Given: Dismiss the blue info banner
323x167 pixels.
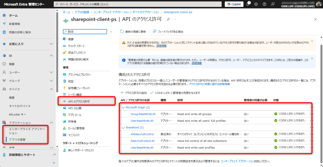Looking at the screenshot, I should pyautogui.click(x=312, y=58).
